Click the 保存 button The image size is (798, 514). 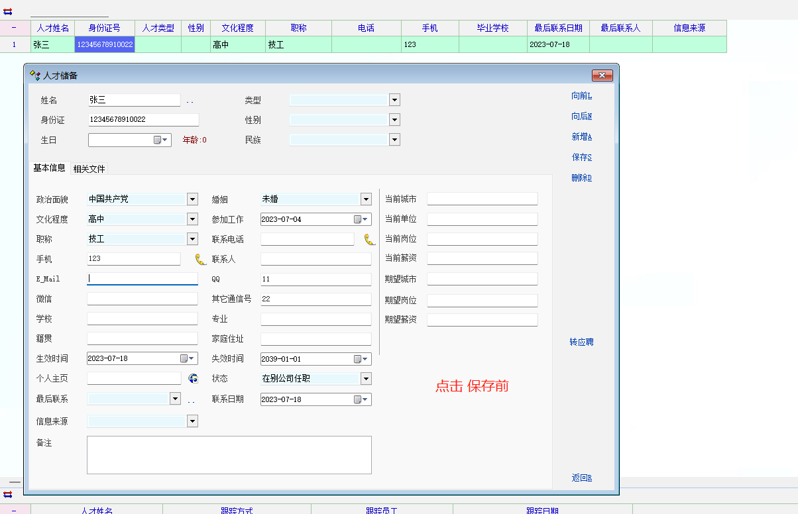[x=581, y=158]
